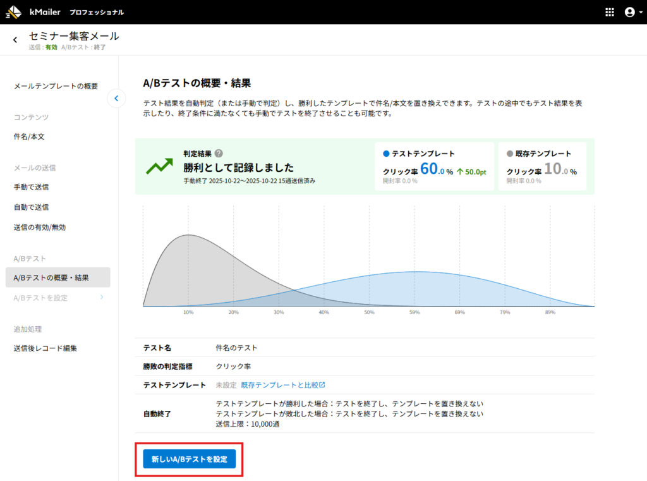The height and width of the screenshot is (481, 647).
Task: Click the blue テストテンプレート dot indicator
Action: click(x=386, y=154)
